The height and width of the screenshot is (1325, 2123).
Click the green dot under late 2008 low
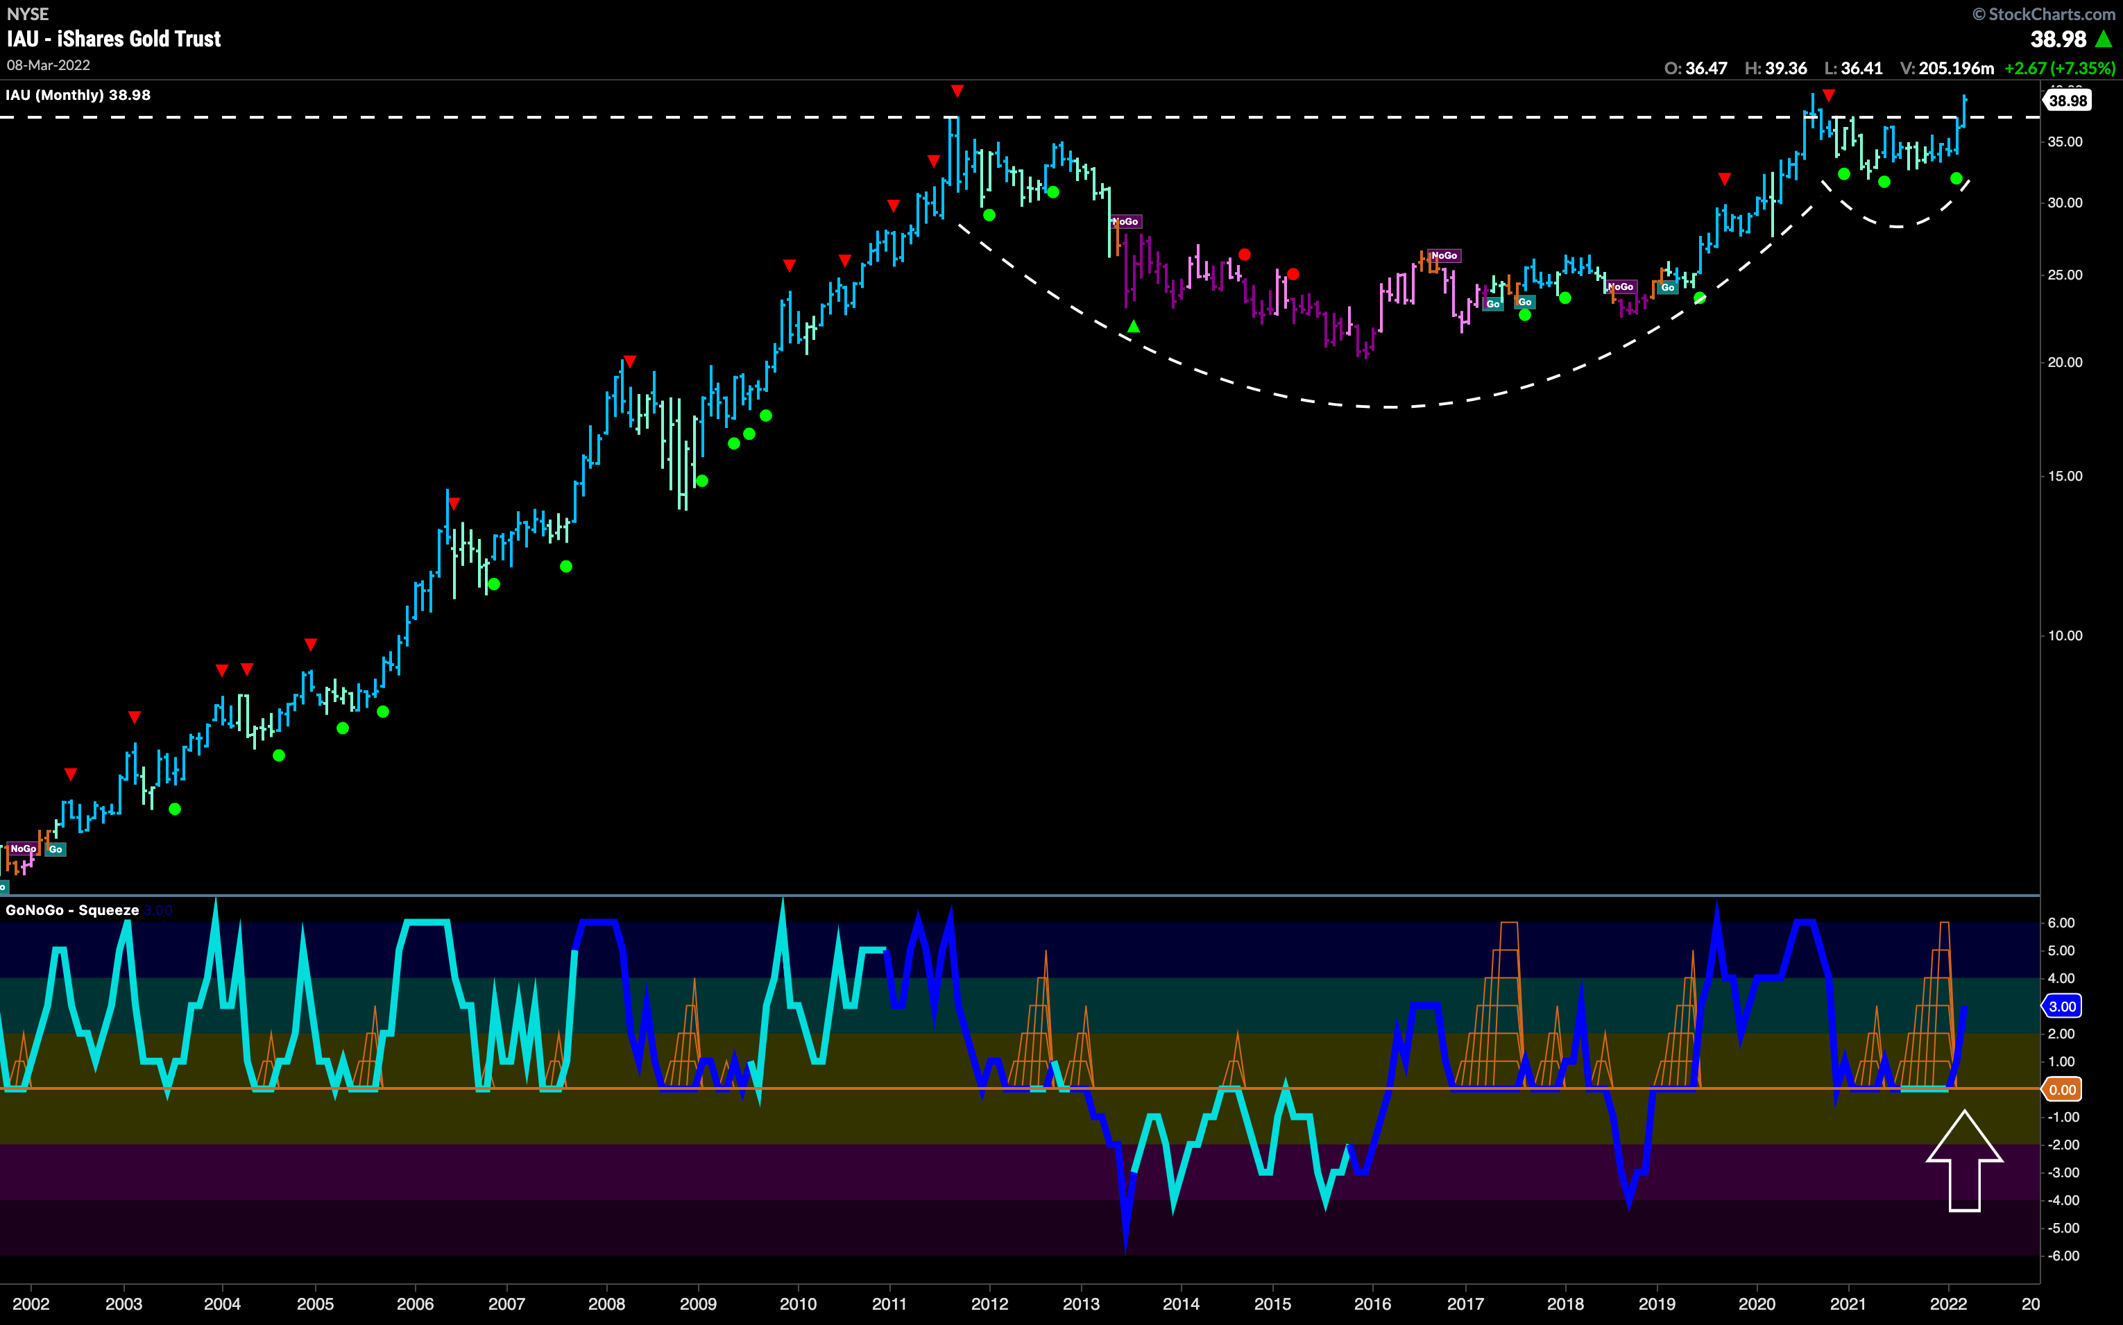[701, 481]
